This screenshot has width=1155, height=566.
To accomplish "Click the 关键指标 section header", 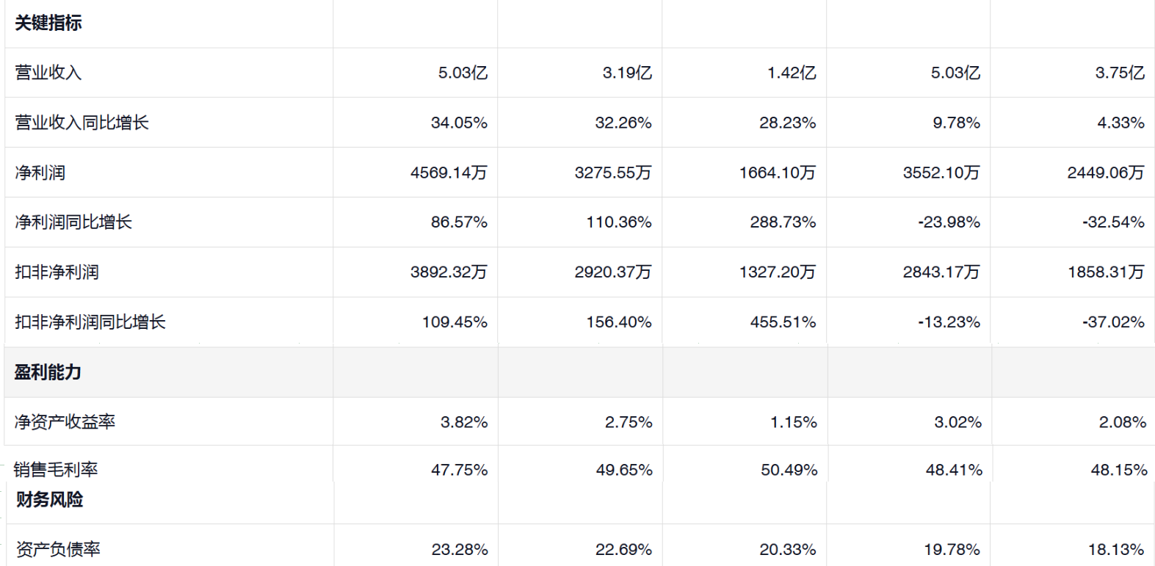I will pos(48,23).
